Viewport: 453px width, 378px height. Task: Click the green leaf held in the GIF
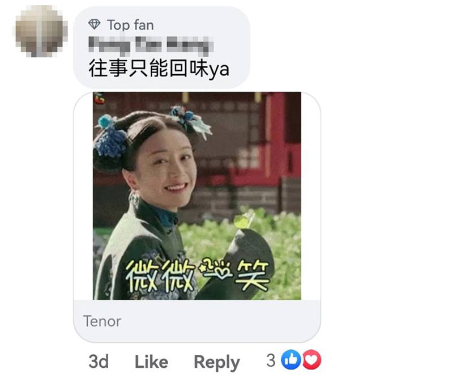coord(242,220)
